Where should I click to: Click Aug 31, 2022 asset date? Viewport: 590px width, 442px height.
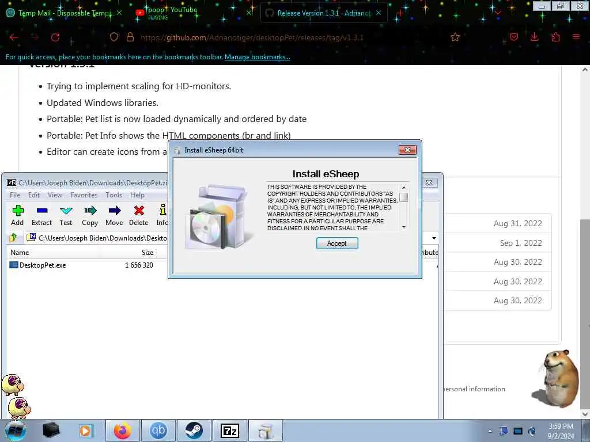(x=518, y=223)
